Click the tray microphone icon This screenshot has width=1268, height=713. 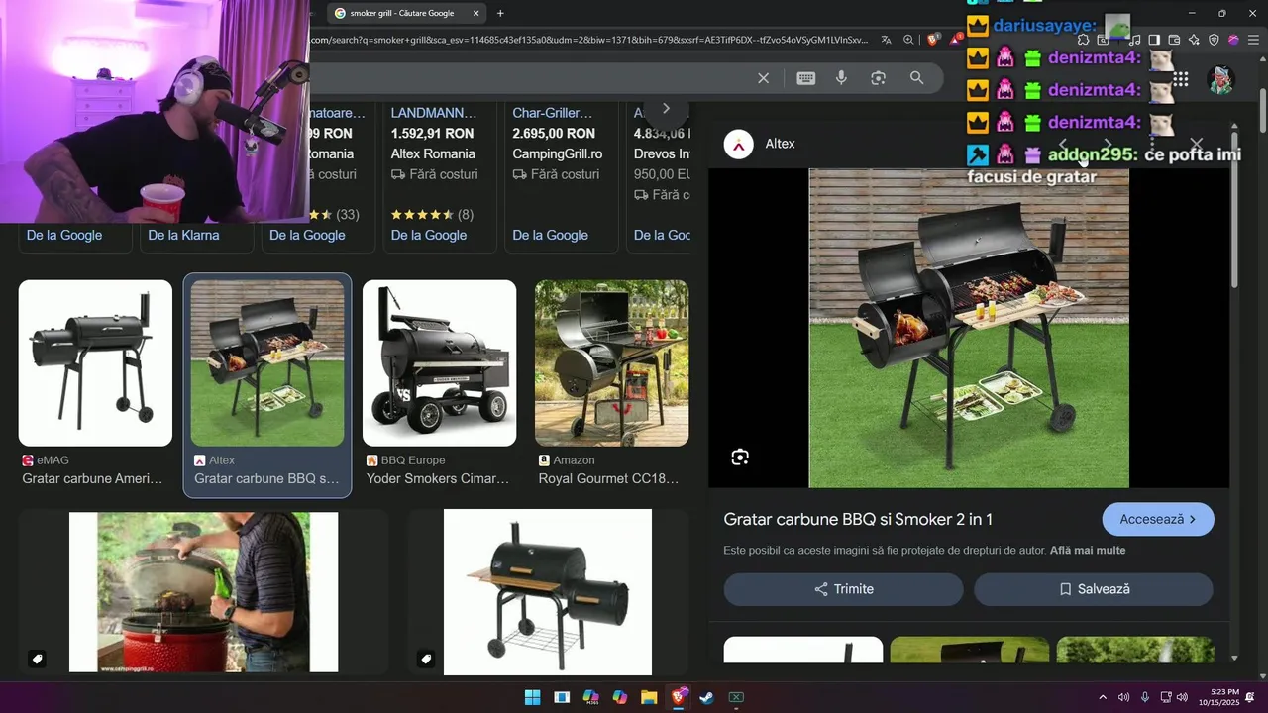tap(1144, 697)
